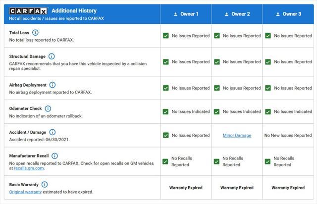Open info icon next to Airbag Deployment
Screen dimensions: 317x204
point(53,85)
